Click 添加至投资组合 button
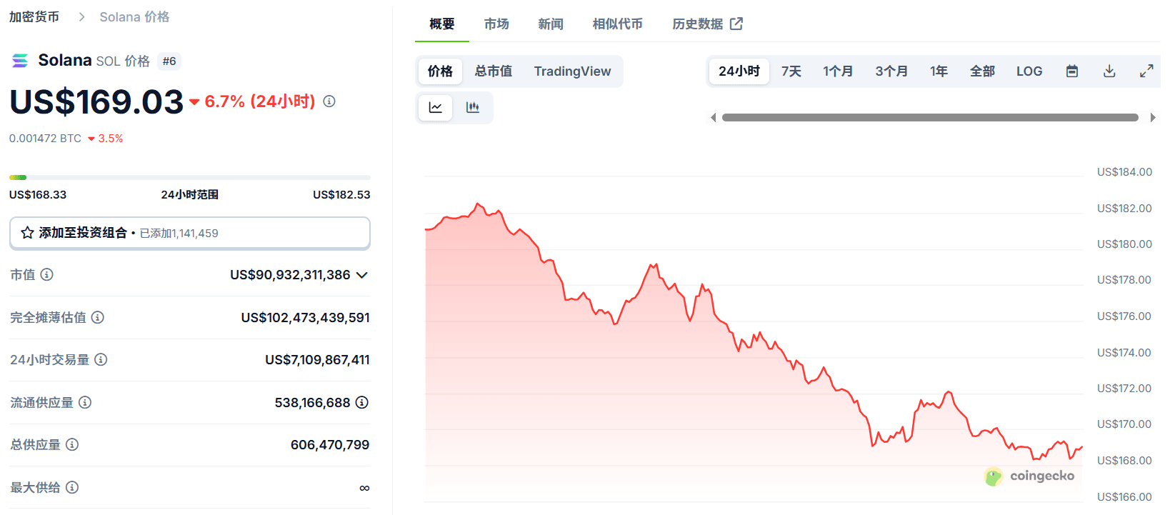The image size is (1170, 515). pyautogui.click(x=190, y=233)
